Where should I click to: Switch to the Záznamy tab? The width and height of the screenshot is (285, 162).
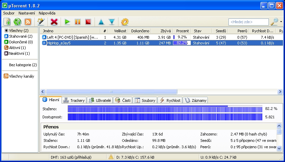[x=195, y=100]
